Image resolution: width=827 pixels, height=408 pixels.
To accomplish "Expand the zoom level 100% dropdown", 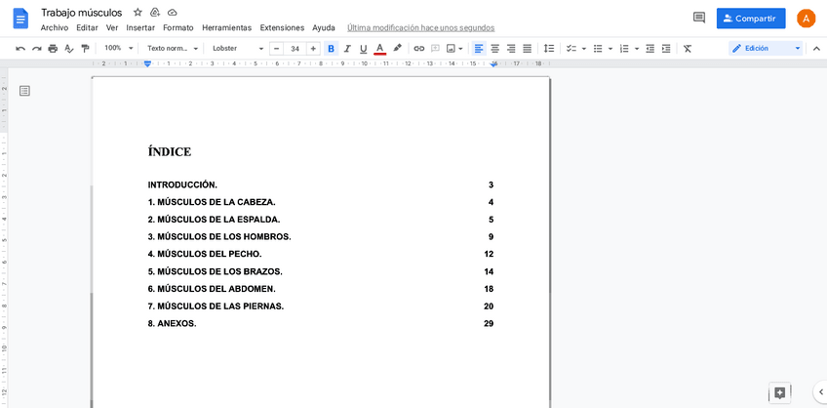I will tap(117, 49).
